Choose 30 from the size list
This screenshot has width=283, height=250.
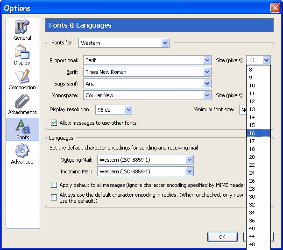pos(258,197)
